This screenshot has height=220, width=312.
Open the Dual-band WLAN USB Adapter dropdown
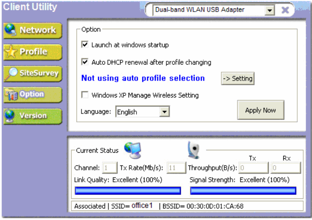click(x=270, y=10)
